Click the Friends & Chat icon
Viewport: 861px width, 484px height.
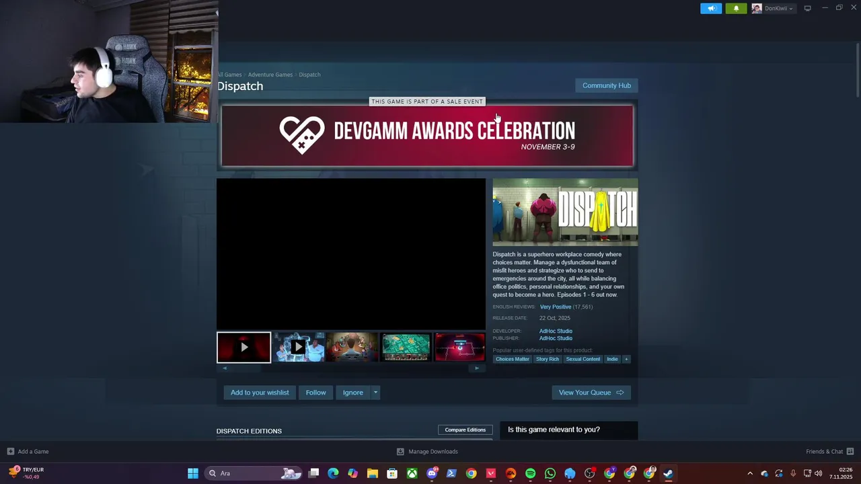click(850, 452)
